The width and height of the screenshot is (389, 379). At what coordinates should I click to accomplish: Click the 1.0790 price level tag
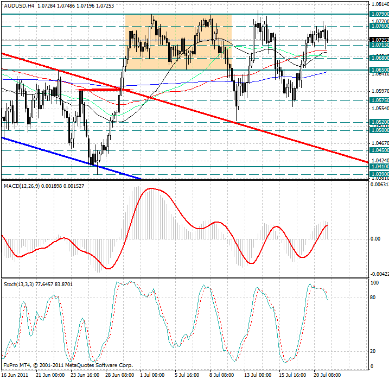[379, 14]
